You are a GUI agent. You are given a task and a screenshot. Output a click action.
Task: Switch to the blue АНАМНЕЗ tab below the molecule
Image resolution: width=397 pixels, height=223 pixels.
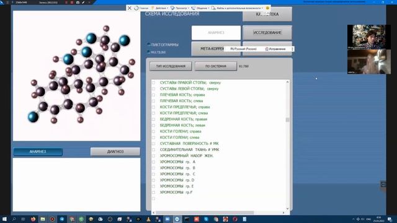(38, 152)
